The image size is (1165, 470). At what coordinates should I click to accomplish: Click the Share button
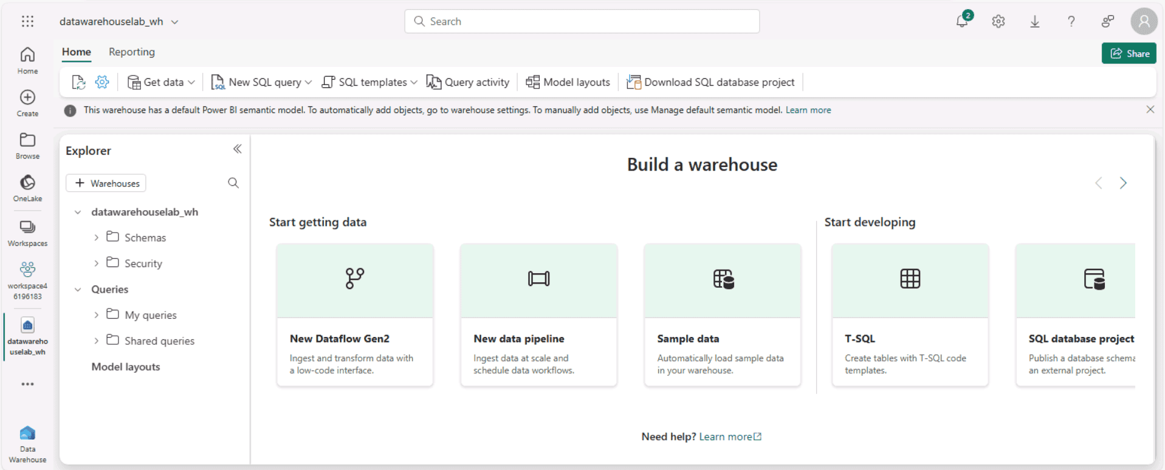tap(1129, 53)
